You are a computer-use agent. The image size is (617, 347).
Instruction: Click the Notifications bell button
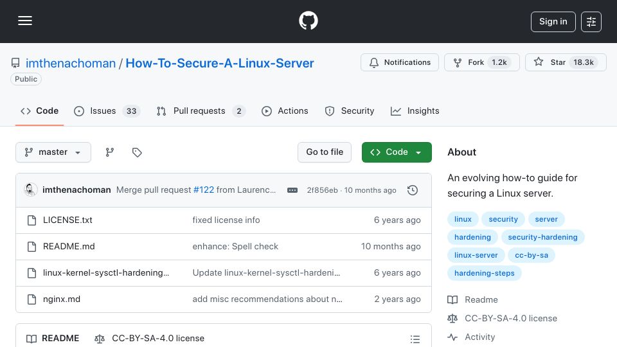click(399, 62)
